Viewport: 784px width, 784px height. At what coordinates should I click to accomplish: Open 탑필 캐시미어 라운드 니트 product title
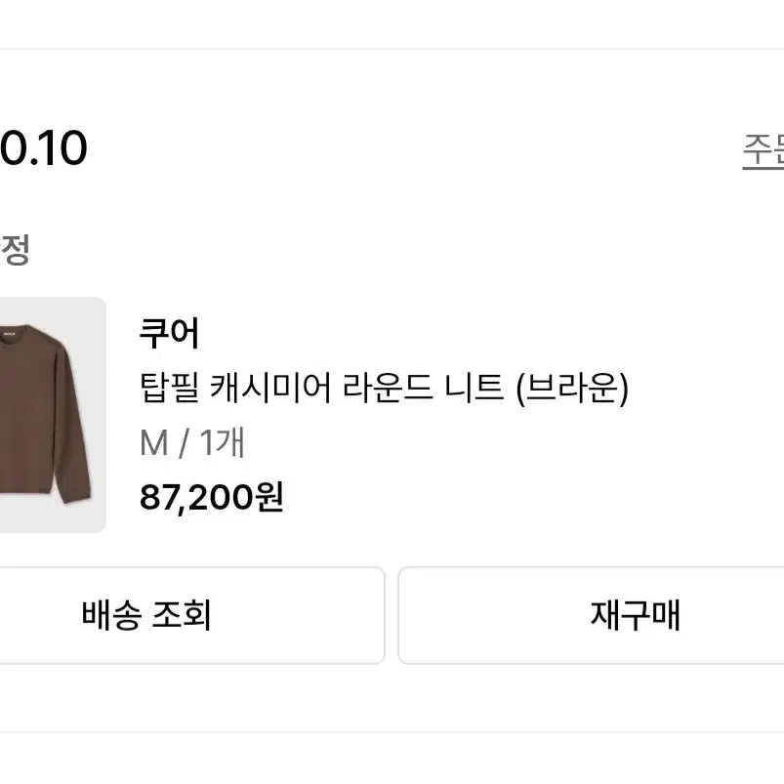384,389
